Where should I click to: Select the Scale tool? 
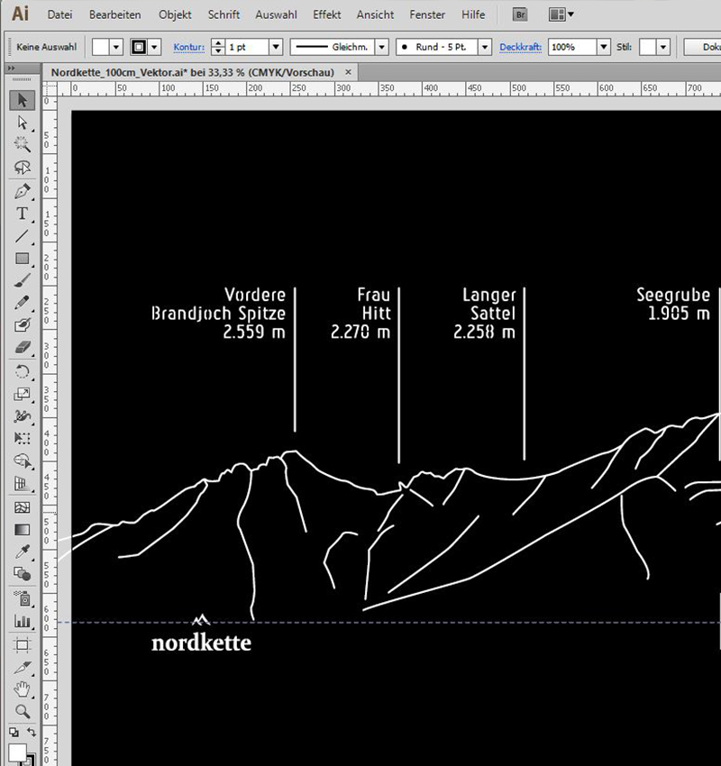point(22,394)
